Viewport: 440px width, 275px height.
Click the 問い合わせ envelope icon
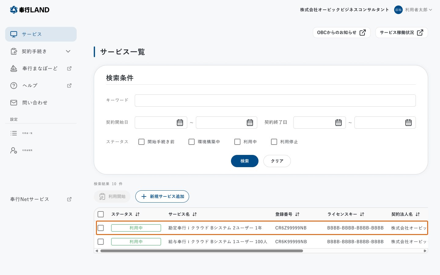14,102
